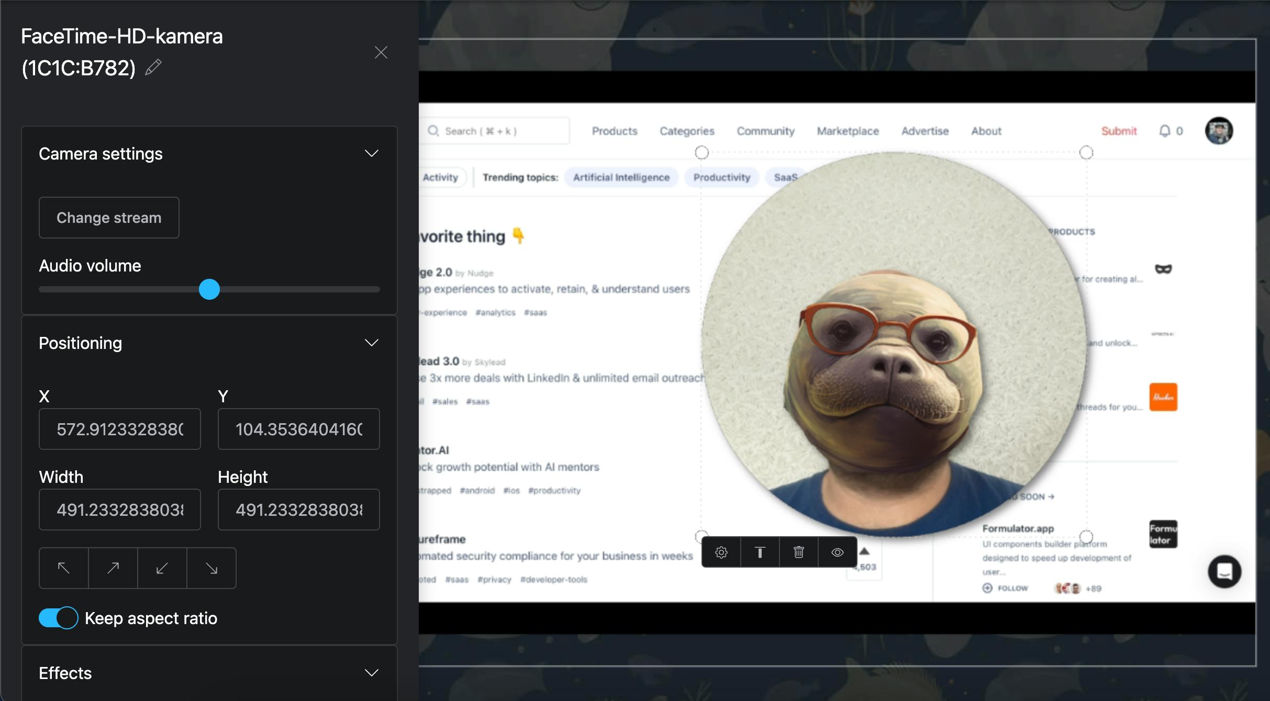The height and width of the screenshot is (701, 1270).
Task: Open overlay settings gear icon
Action: point(721,552)
